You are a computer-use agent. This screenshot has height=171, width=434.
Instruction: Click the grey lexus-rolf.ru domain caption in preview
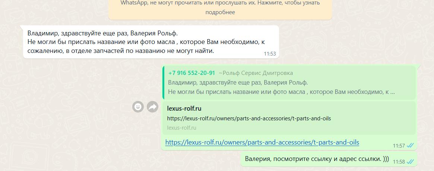(x=181, y=128)
